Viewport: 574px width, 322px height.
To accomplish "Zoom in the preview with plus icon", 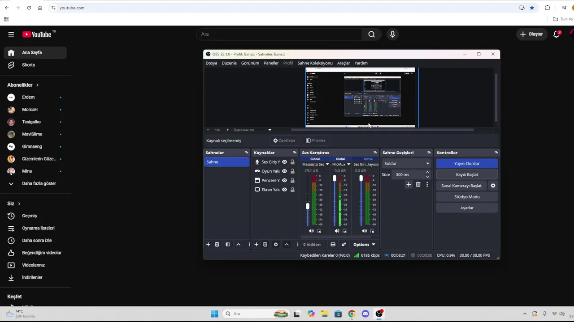I will tap(227, 130).
